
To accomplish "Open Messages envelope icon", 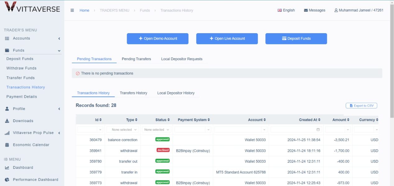I will (x=306, y=11).
